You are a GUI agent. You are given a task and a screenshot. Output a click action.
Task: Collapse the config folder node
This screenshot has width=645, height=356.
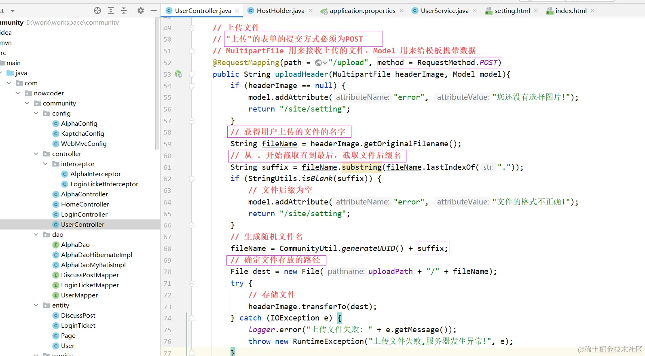click(x=36, y=113)
